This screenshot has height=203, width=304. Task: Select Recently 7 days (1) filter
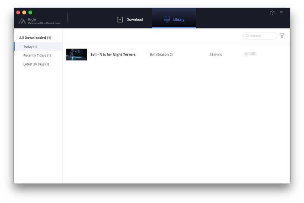tap(38, 55)
